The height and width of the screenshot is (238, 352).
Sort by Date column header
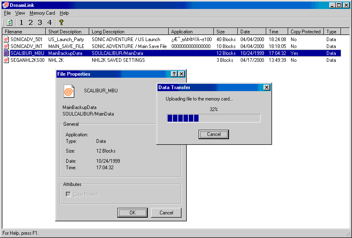252,31
